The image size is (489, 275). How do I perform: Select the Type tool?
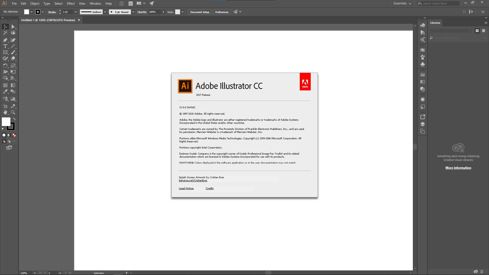point(5,46)
